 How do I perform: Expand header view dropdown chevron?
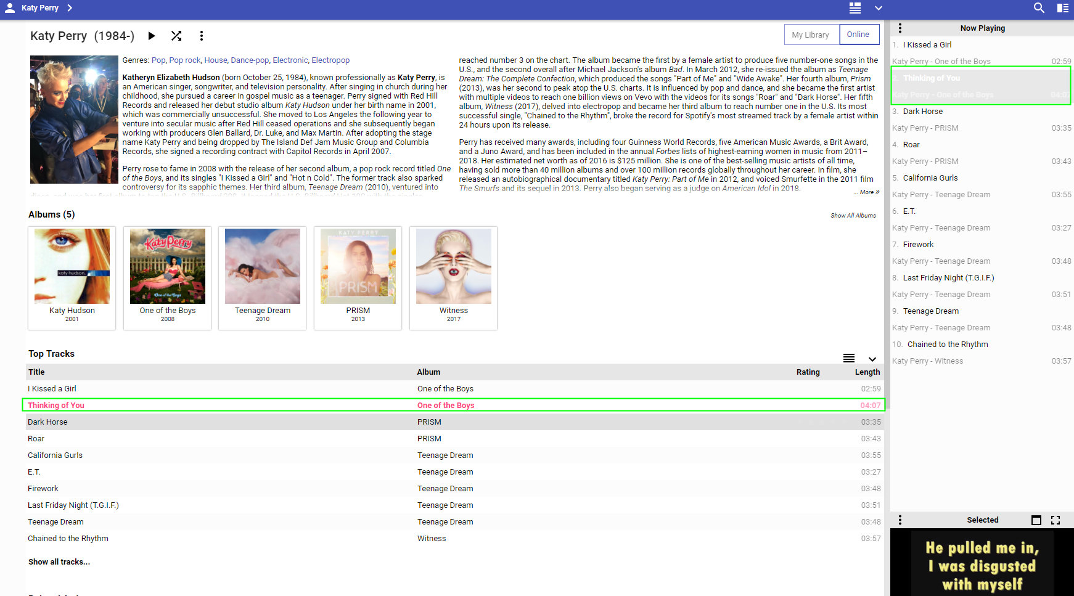click(879, 8)
